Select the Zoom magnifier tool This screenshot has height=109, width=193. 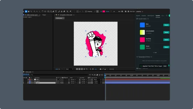31,12
